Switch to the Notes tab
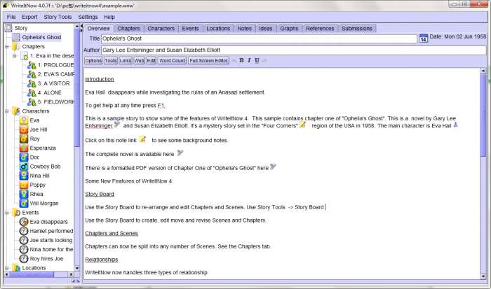The image size is (491, 289). (x=245, y=29)
